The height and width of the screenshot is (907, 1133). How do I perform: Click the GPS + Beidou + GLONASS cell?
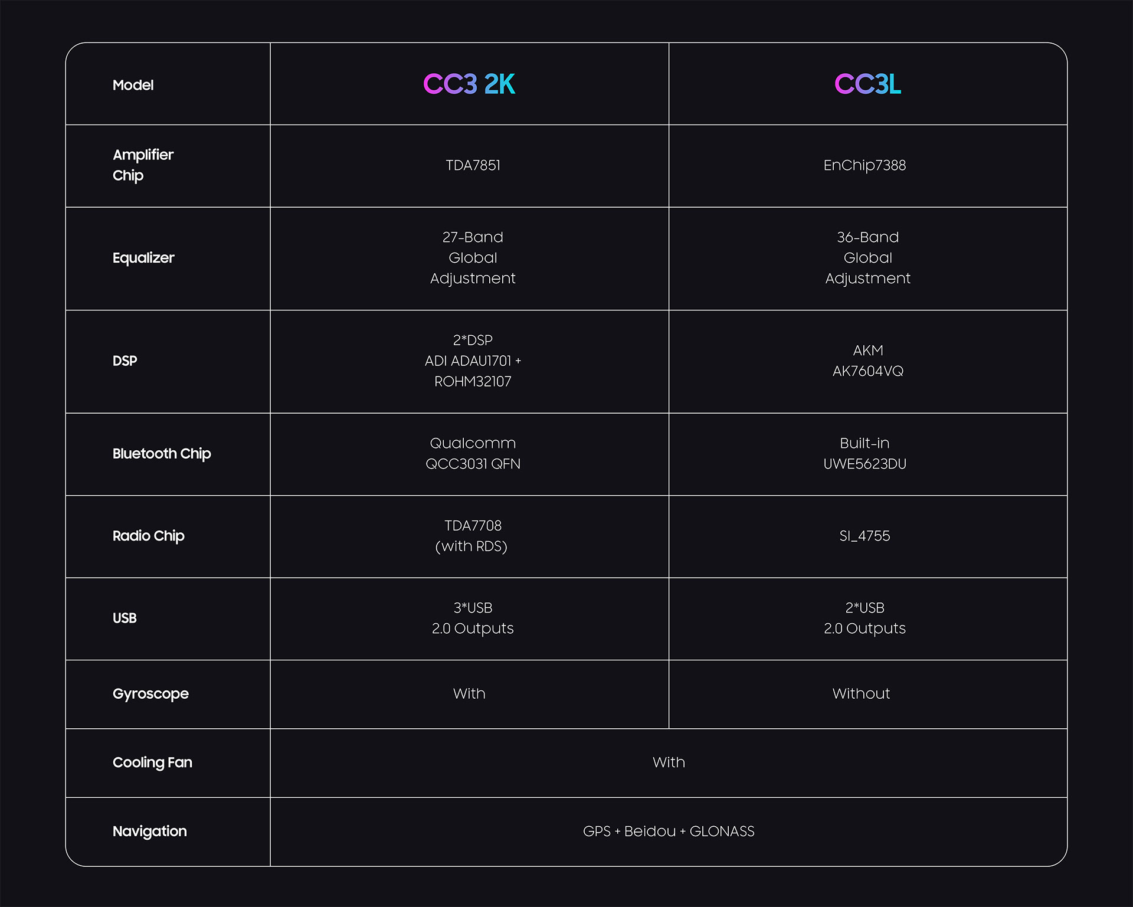pyautogui.click(x=669, y=831)
